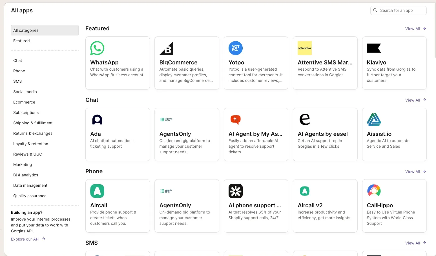Click the BigCommerce logo icon
Screen dimensions: 436x256
click(x=166, y=48)
